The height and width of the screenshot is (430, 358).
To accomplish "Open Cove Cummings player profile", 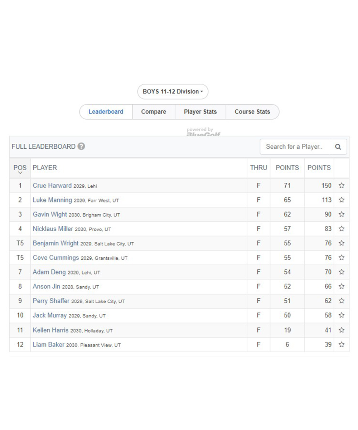I will [56, 258].
